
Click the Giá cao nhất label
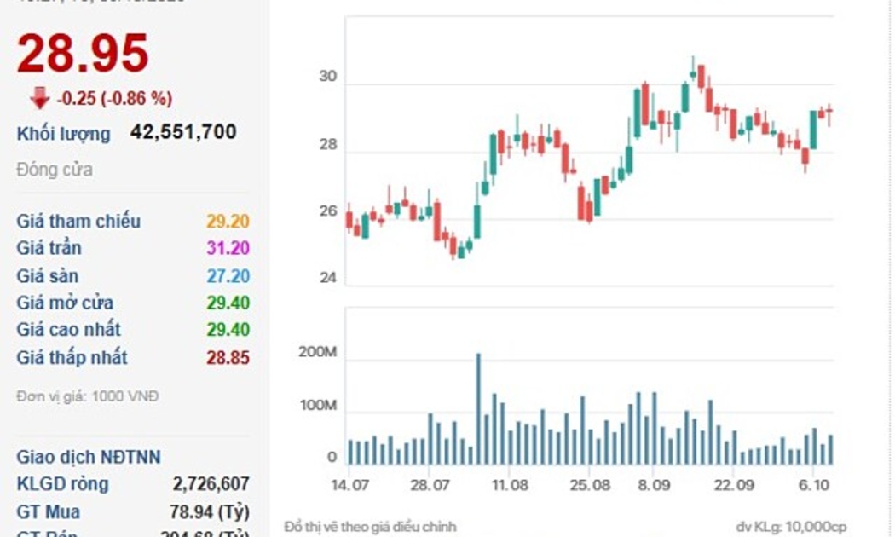click(x=69, y=330)
